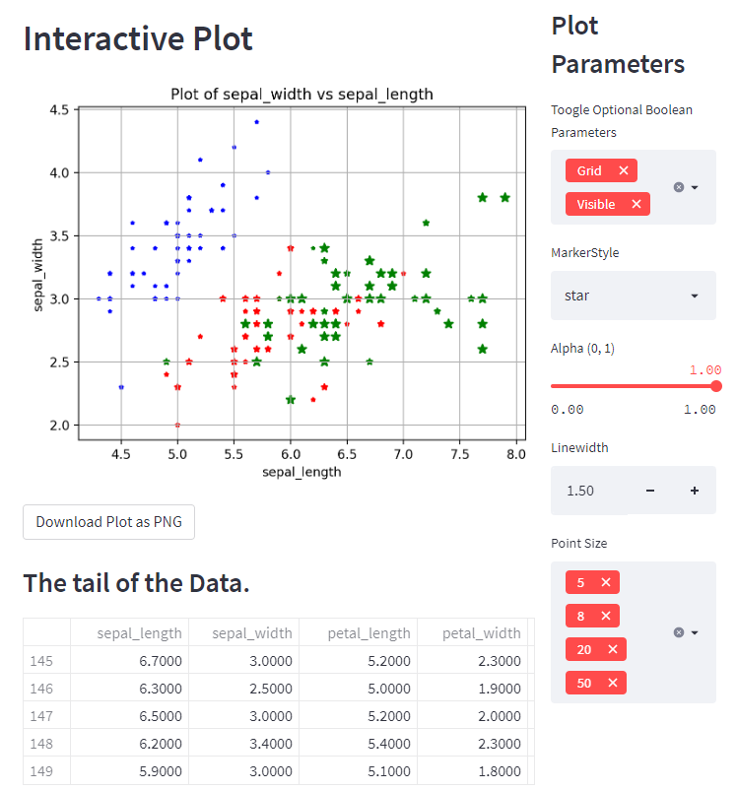The image size is (737, 791).
Task: Download Plot as PNG
Action: click(x=108, y=522)
